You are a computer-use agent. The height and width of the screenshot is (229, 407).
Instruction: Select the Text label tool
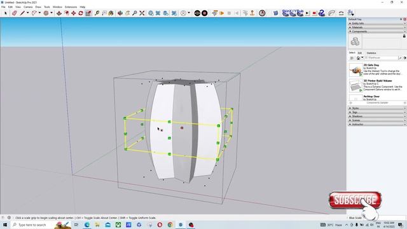(104, 13)
